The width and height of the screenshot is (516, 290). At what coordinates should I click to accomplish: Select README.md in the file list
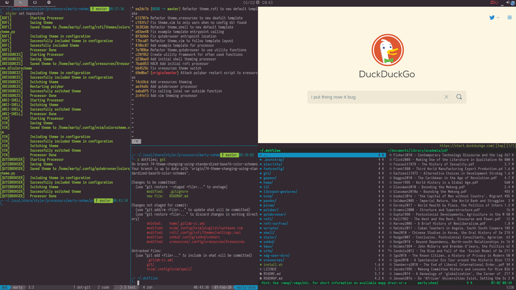272,274
